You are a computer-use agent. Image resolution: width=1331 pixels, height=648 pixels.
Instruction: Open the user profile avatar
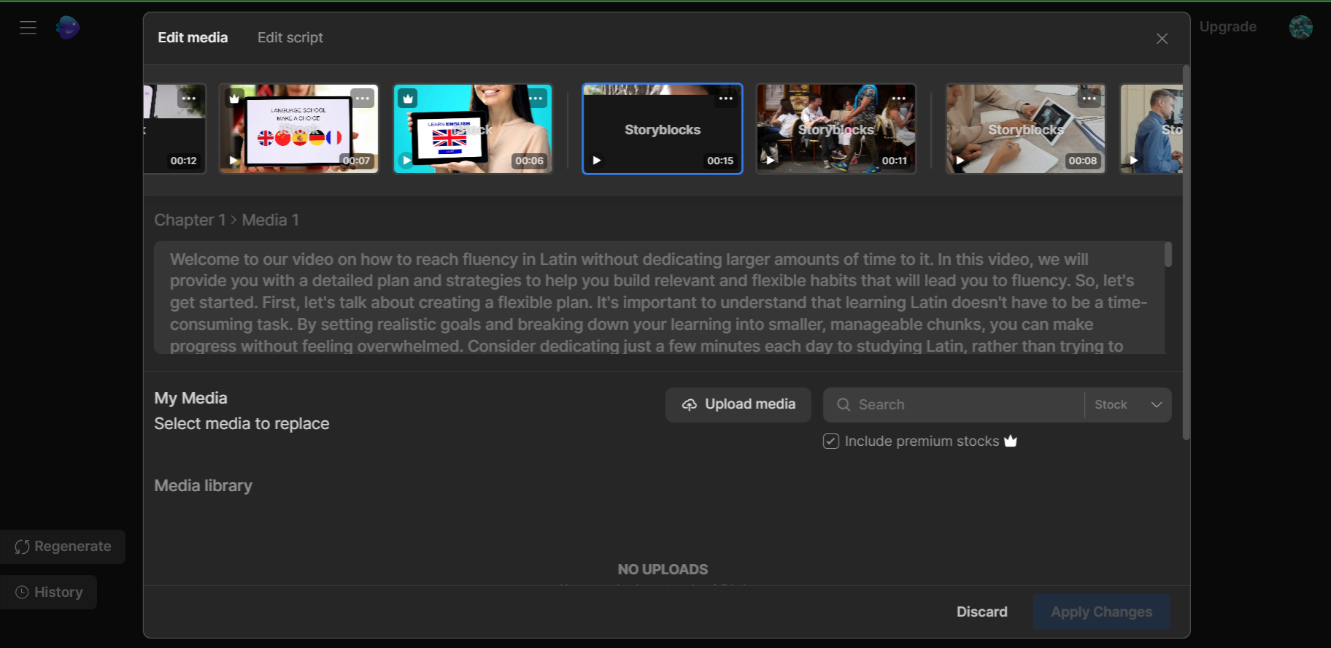[x=1300, y=27]
